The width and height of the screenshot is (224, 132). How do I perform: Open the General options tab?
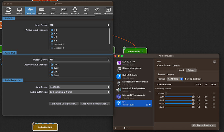pyautogui.click(x=8, y=11)
